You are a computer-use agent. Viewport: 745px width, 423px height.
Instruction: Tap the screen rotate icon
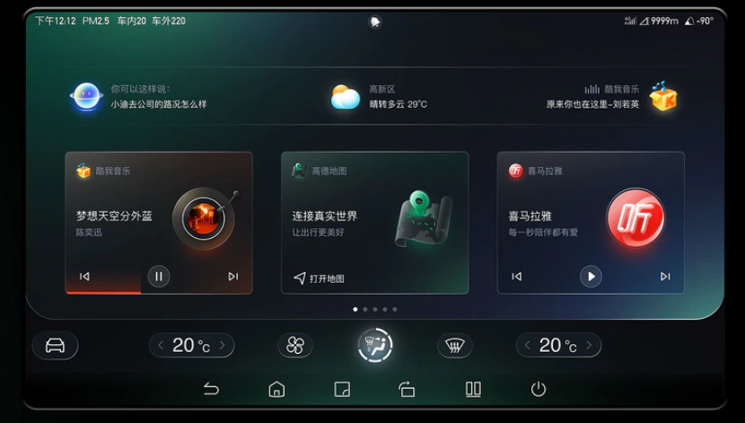click(408, 389)
